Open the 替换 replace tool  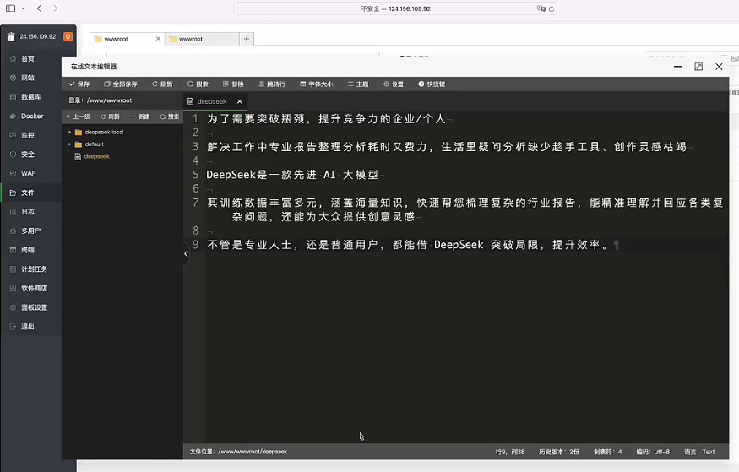(233, 84)
